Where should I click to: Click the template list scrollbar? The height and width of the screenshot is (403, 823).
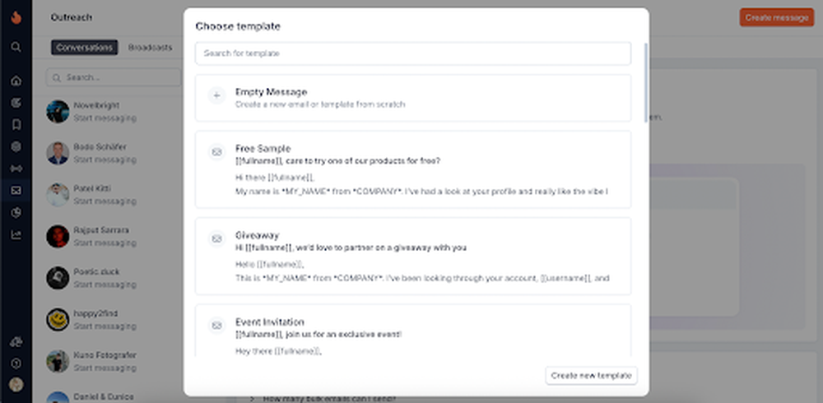tap(645, 83)
